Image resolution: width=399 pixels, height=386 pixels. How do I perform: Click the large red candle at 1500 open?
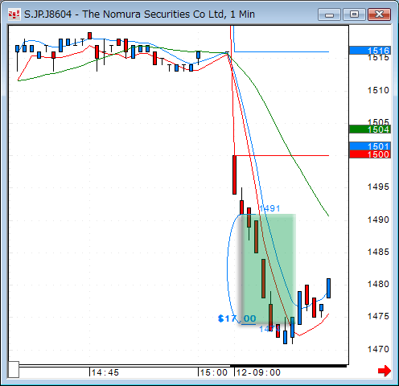[234, 175]
